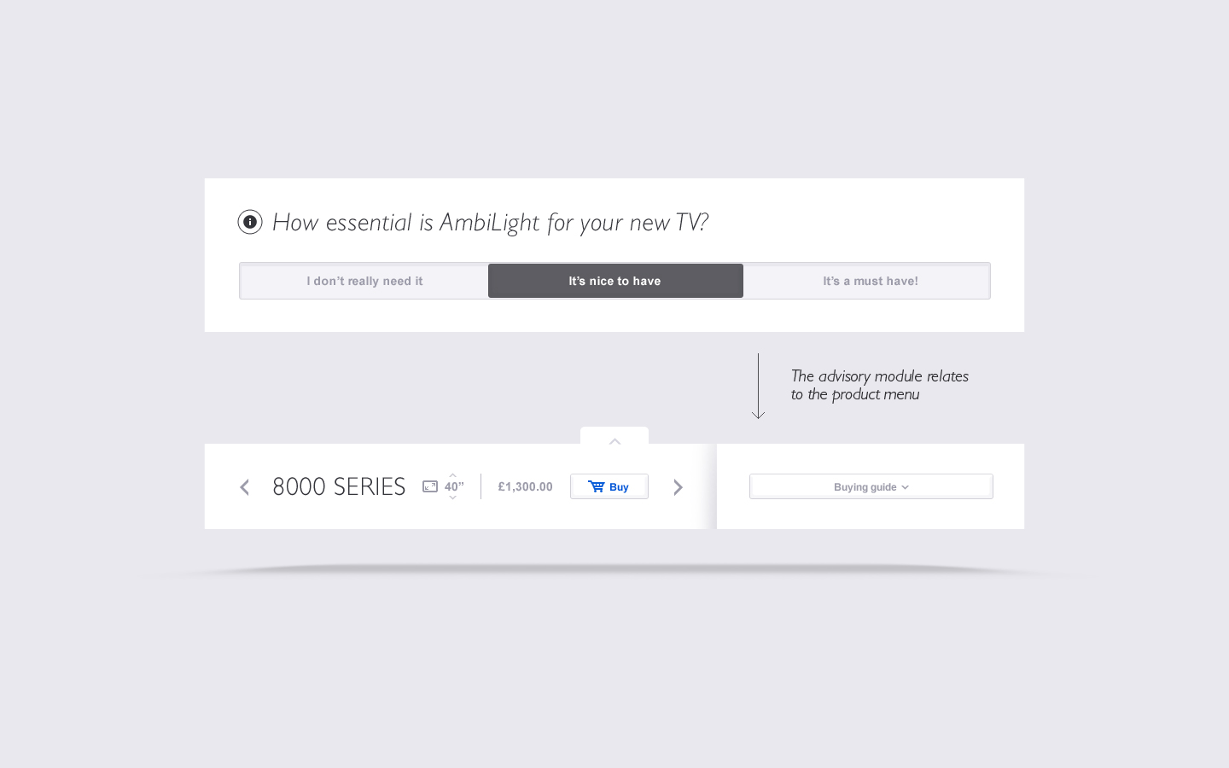The image size is (1229, 768).
Task: Increase screen size with the up arrow
Action: [452, 475]
